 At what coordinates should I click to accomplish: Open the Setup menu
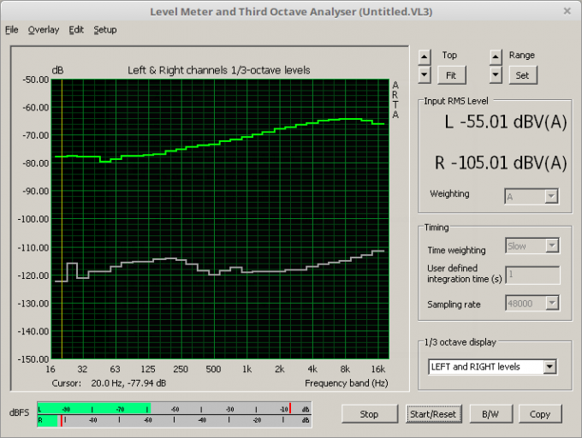105,30
